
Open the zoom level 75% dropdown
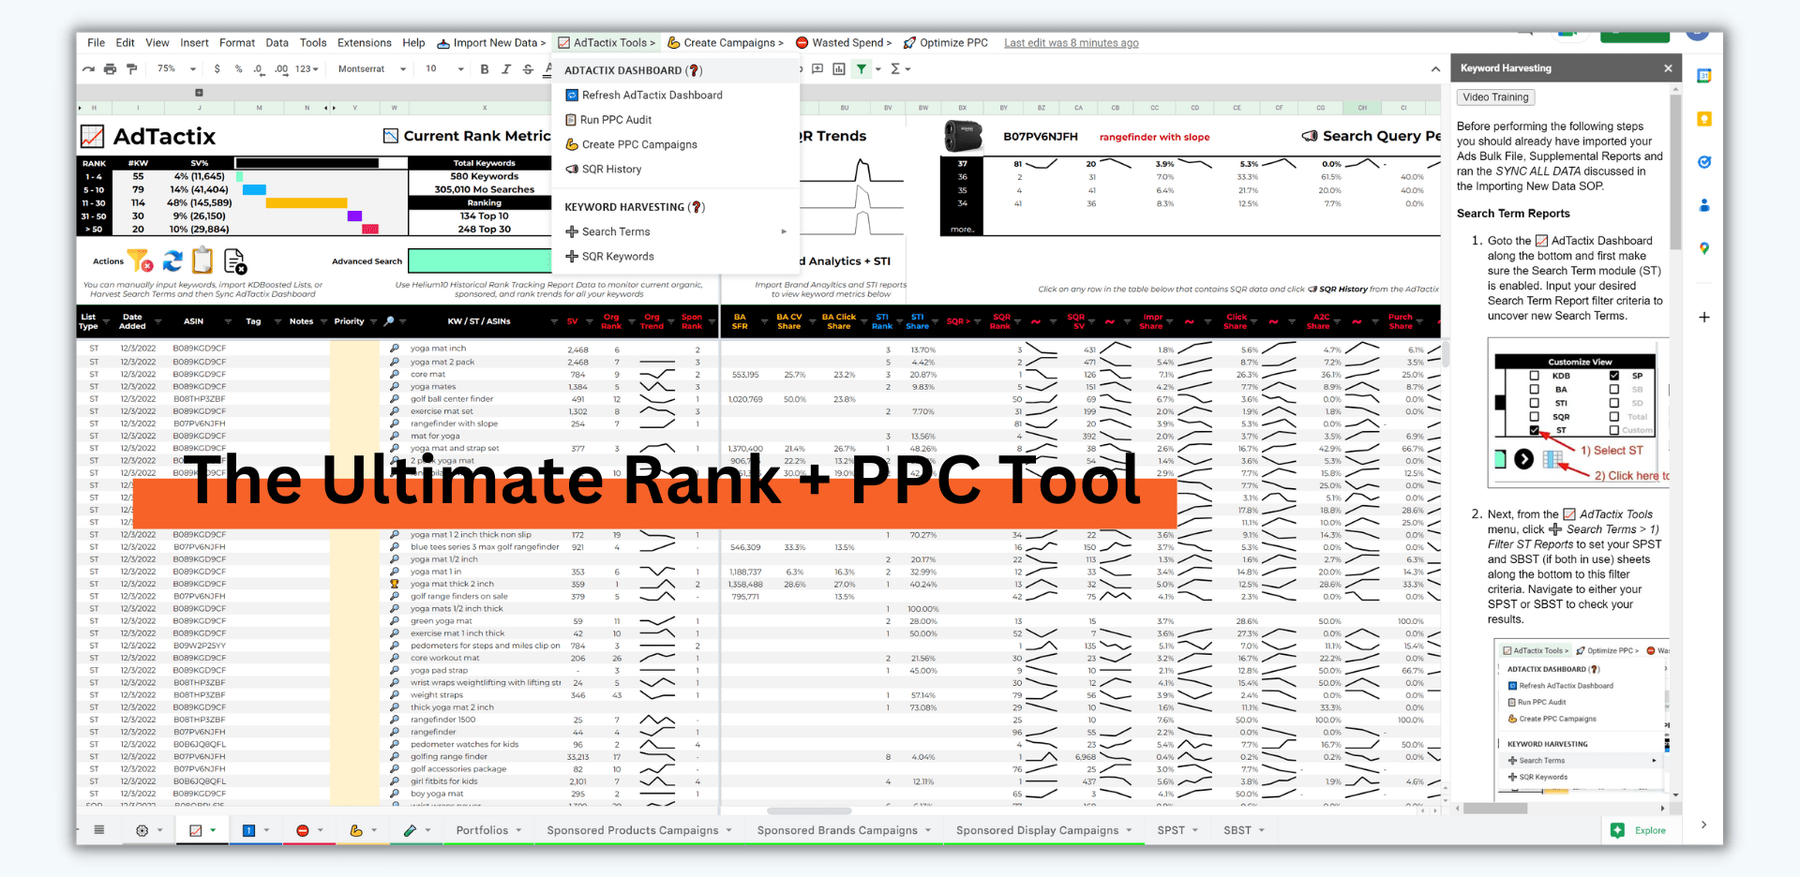(x=178, y=69)
